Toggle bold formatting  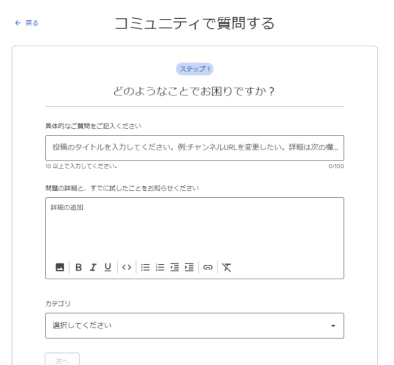click(x=78, y=267)
